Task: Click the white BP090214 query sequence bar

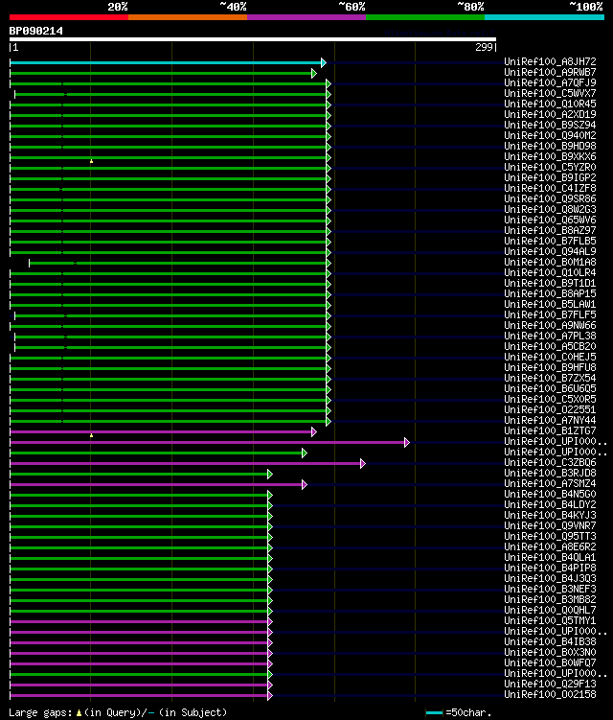Action: 253,39
